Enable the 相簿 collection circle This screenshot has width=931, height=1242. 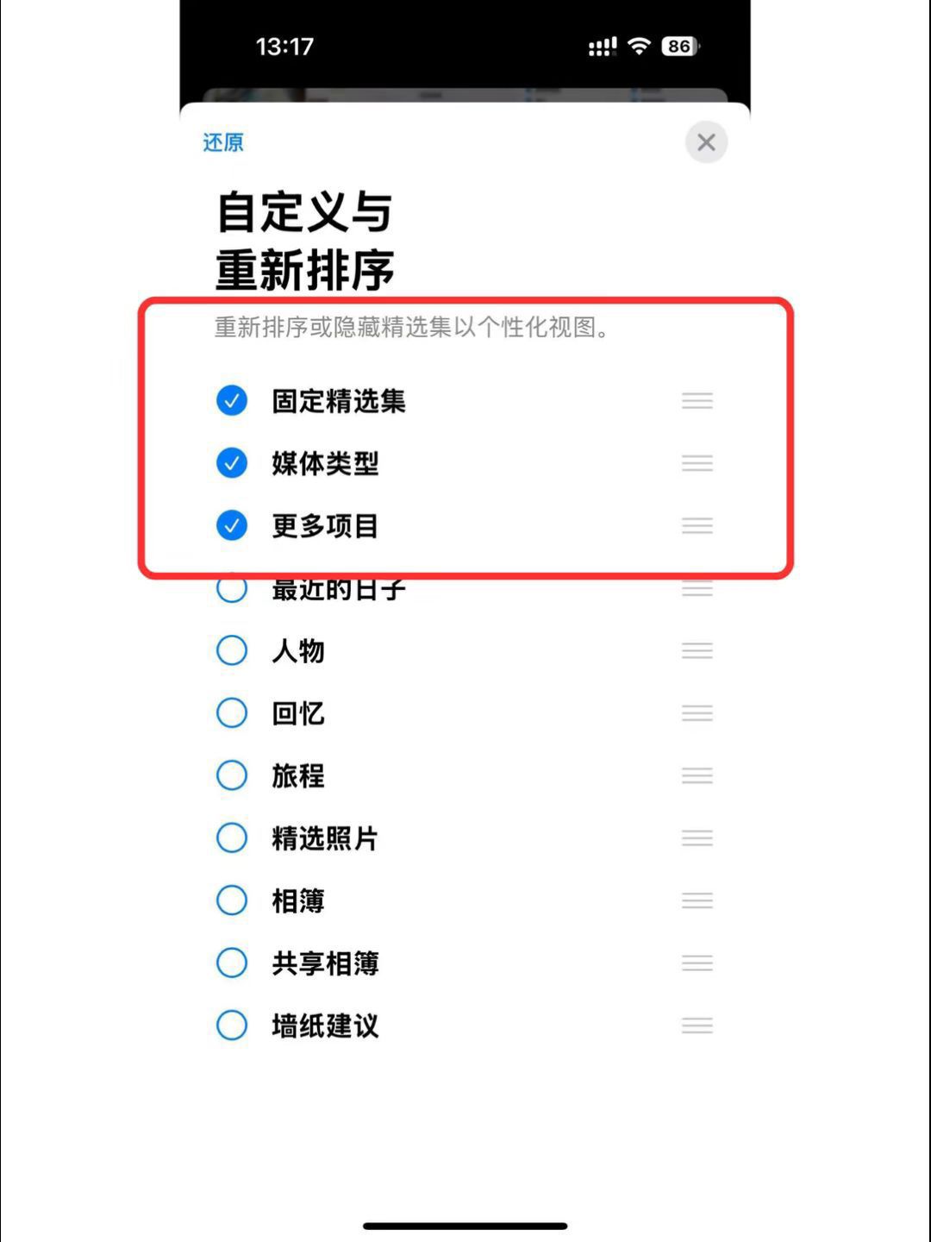pos(232,900)
